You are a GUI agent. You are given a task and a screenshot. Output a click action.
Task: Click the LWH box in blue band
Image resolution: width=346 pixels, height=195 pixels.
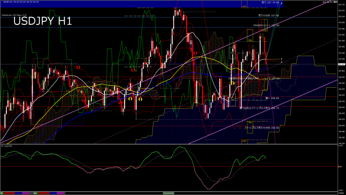(x=244, y=6)
